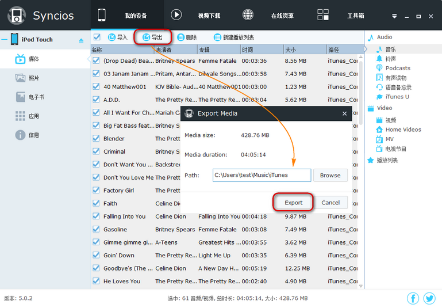Click the version 5.0.2 status text
The height and width of the screenshot is (308, 442).
[18, 298]
